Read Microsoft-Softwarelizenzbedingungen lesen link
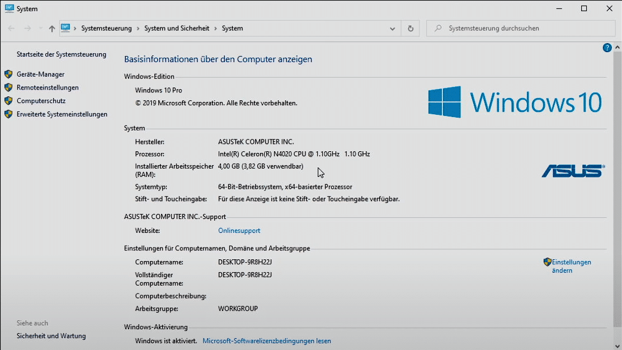The width and height of the screenshot is (622, 350). point(267,341)
